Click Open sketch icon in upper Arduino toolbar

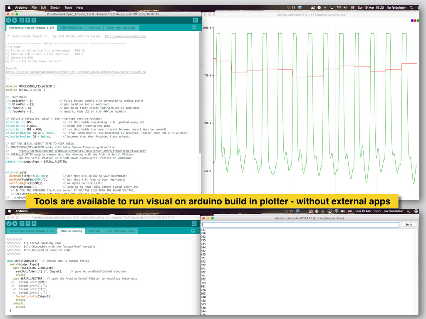pyautogui.click(x=28, y=20)
